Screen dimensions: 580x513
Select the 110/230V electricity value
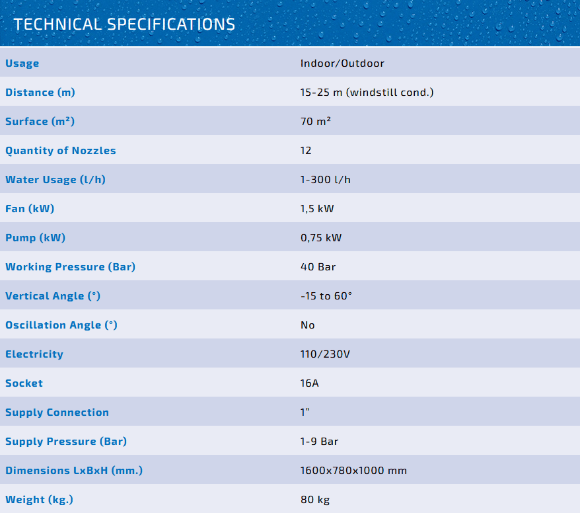[325, 354]
